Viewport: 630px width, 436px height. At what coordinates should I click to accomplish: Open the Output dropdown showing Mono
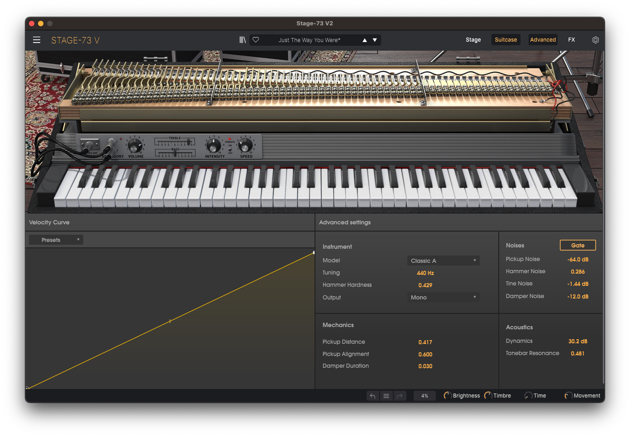pos(444,297)
